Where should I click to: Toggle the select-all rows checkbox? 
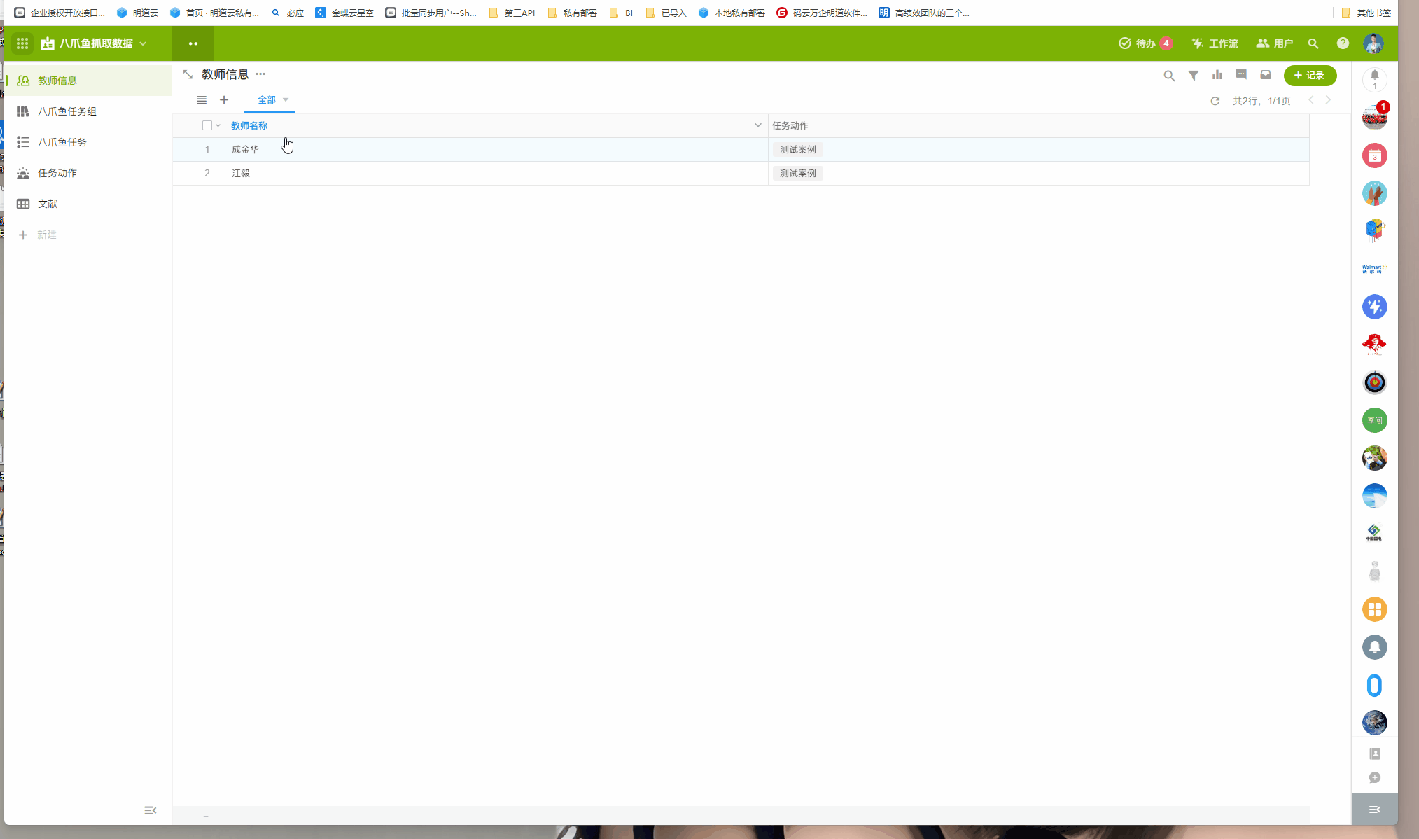click(x=207, y=125)
